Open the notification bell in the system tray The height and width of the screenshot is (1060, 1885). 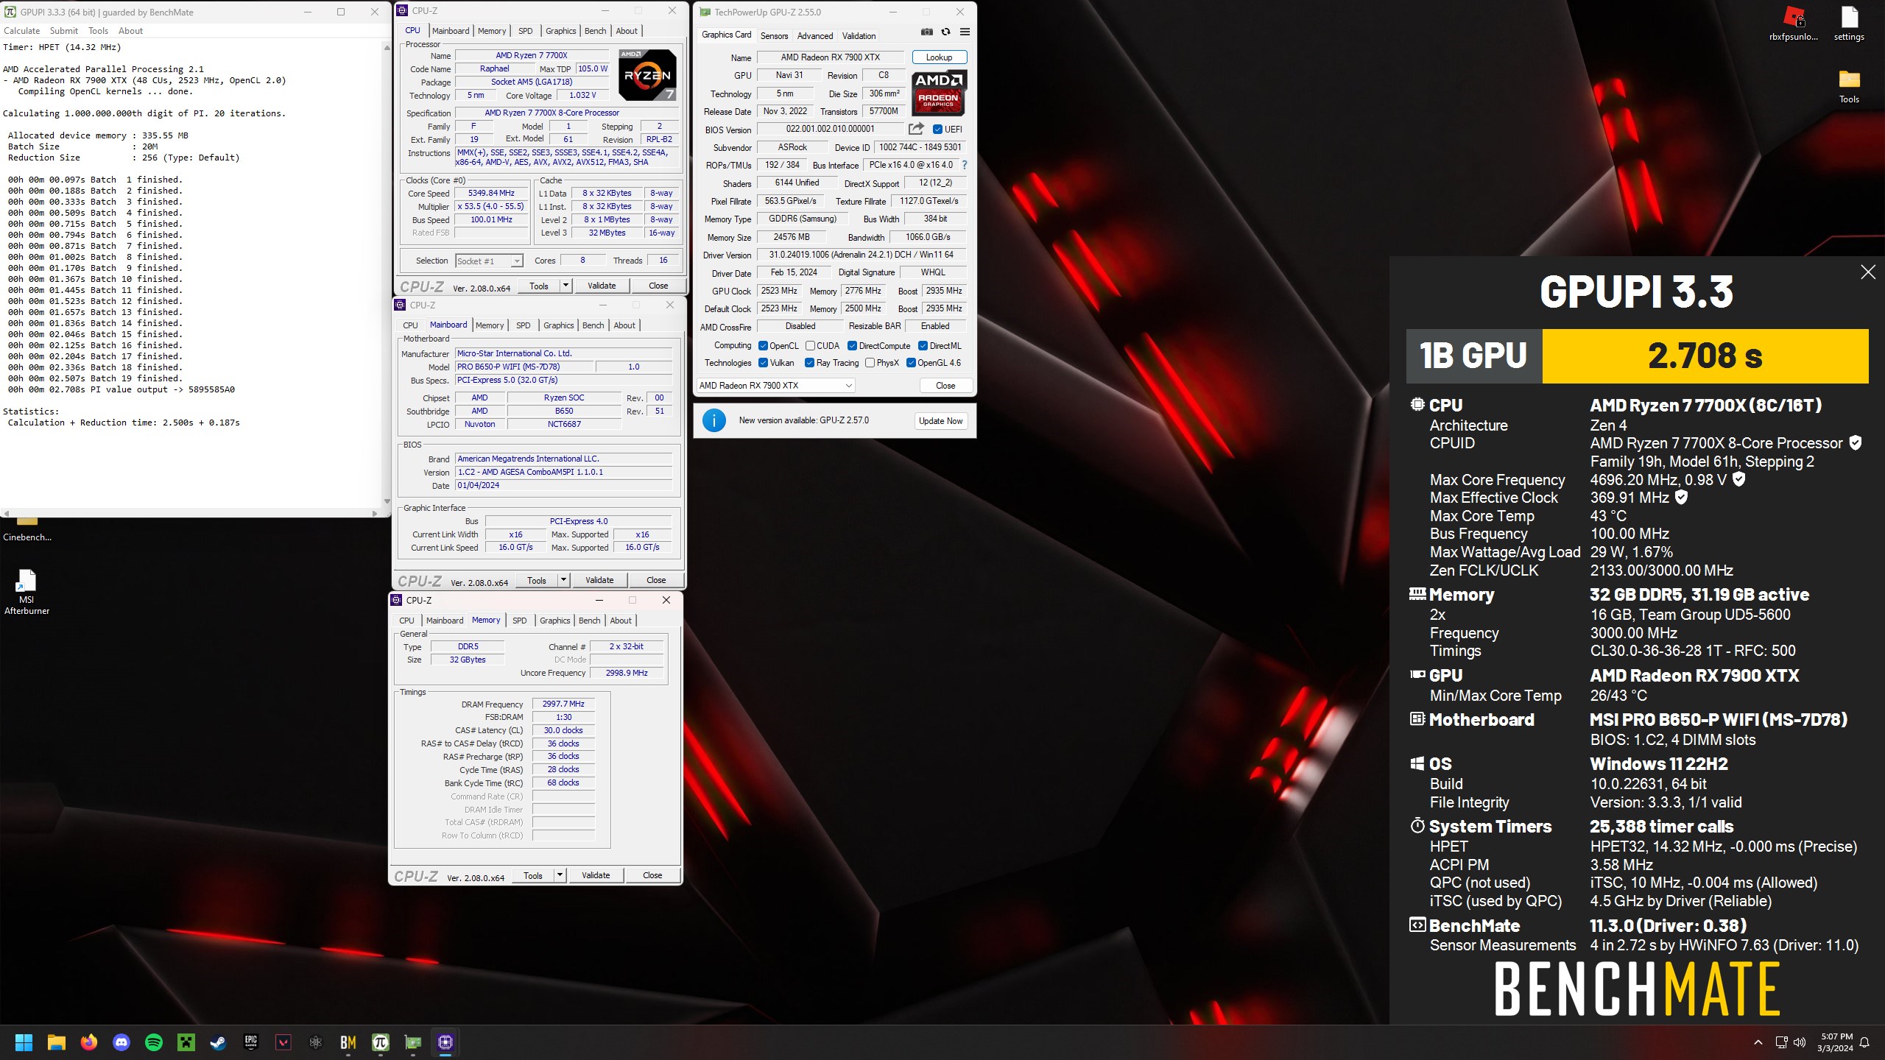(x=1864, y=1042)
